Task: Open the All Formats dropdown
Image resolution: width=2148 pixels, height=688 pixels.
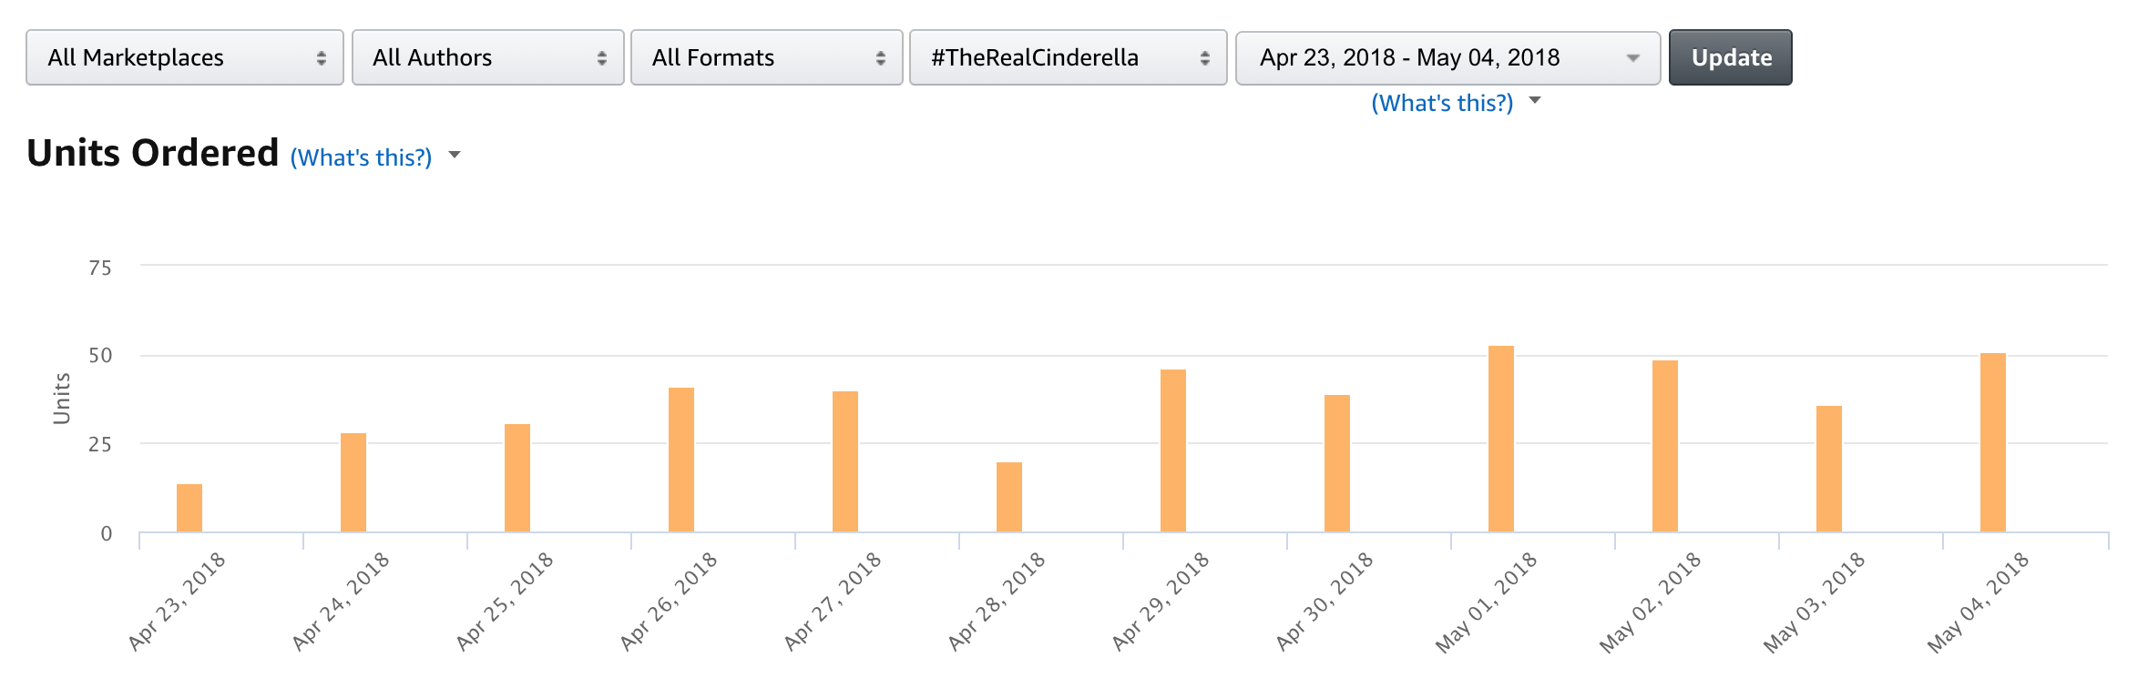Action: click(x=767, y=57)
